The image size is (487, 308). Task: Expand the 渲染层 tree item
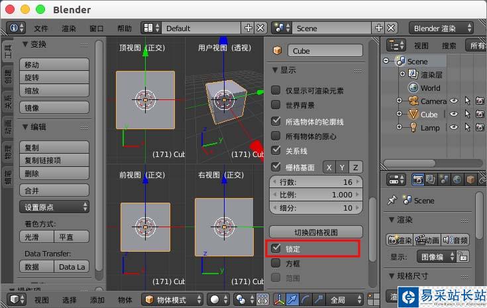(403, 74)
